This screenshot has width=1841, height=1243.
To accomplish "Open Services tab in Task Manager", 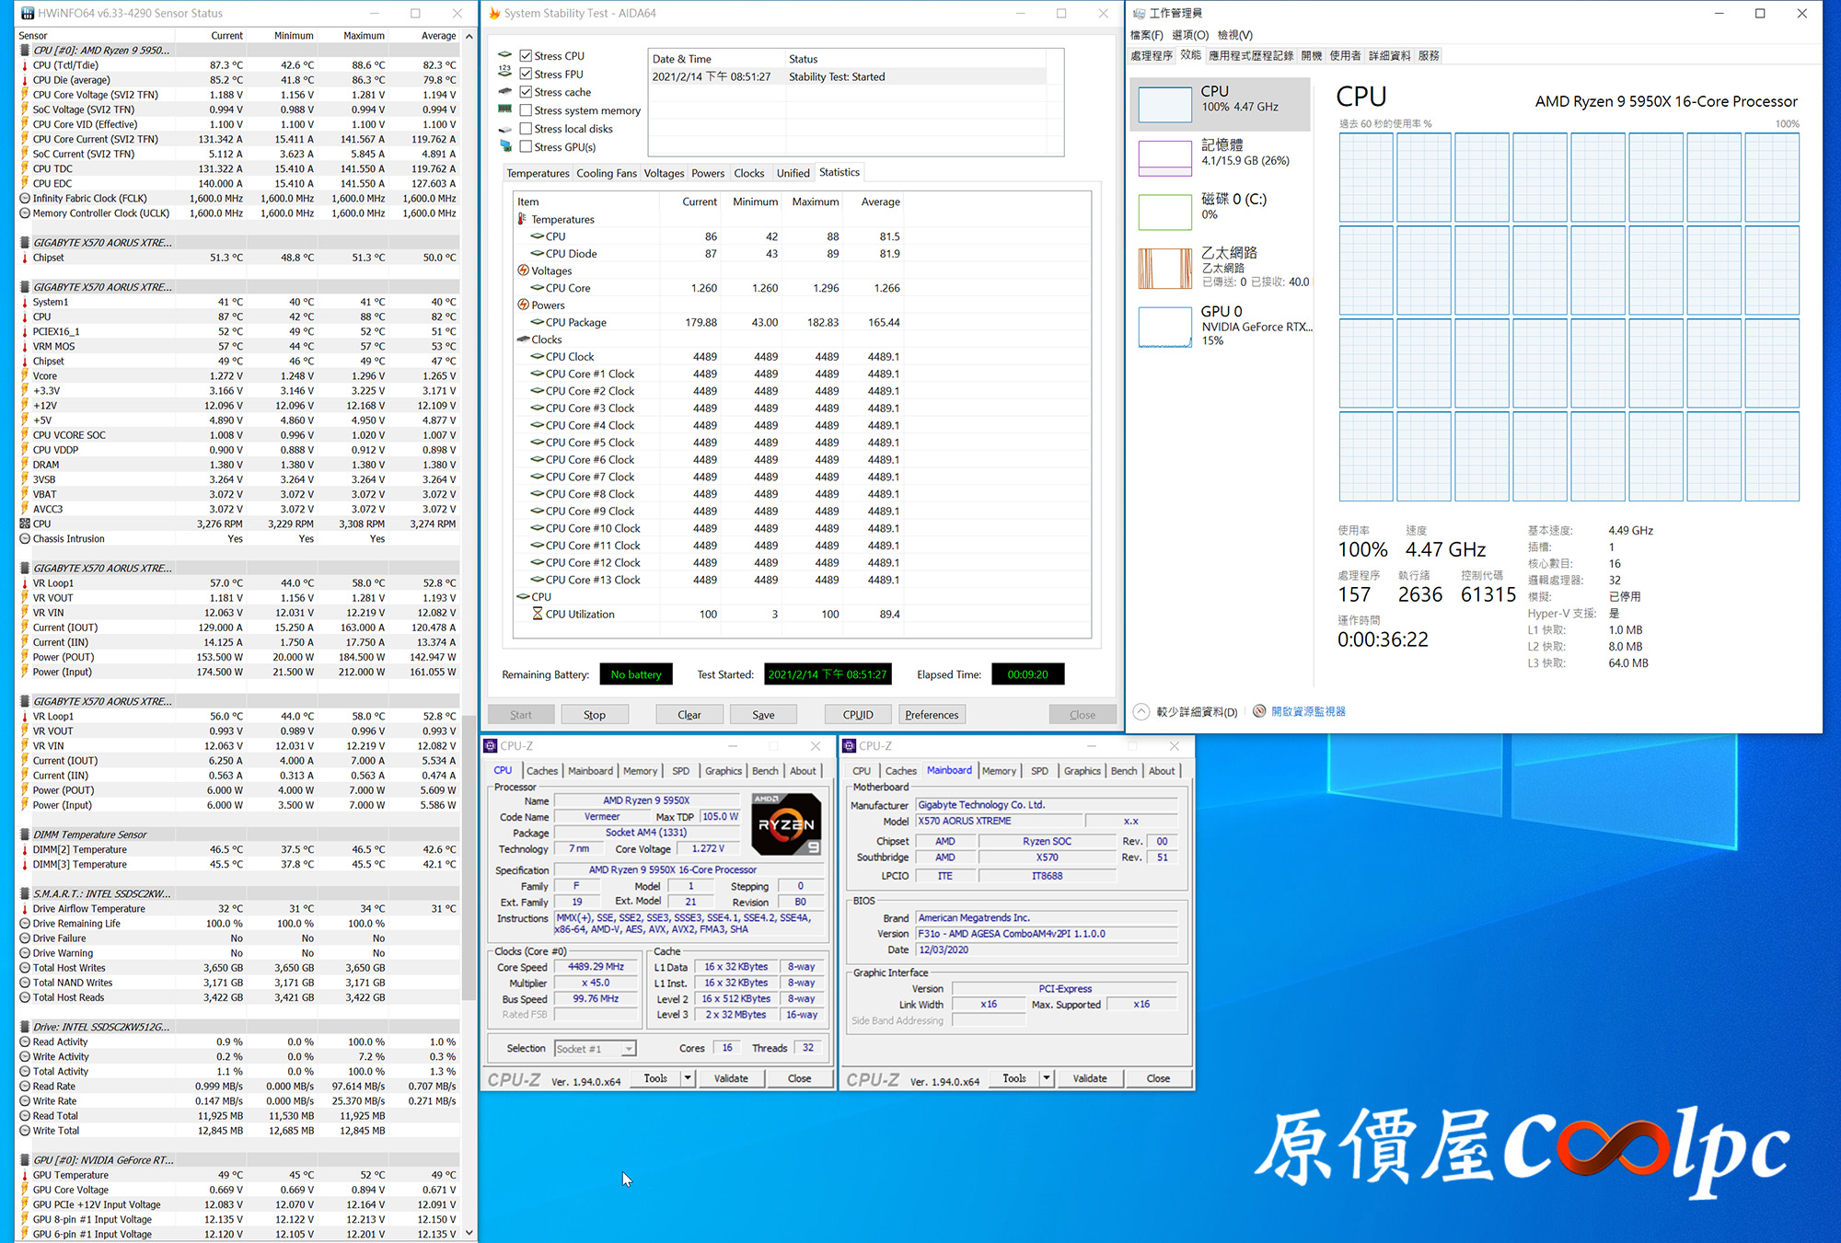I will (x=1429, y=56).
